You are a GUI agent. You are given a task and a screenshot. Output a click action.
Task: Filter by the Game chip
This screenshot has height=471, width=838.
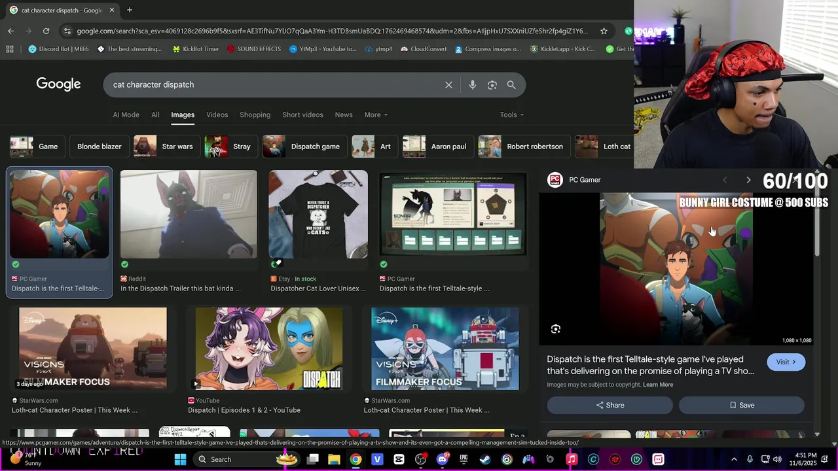click(x=37, y=147)
